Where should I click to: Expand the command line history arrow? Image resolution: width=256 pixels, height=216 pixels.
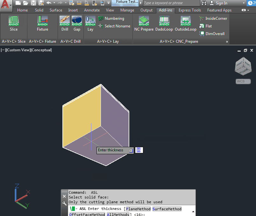(x=193, y=212)
